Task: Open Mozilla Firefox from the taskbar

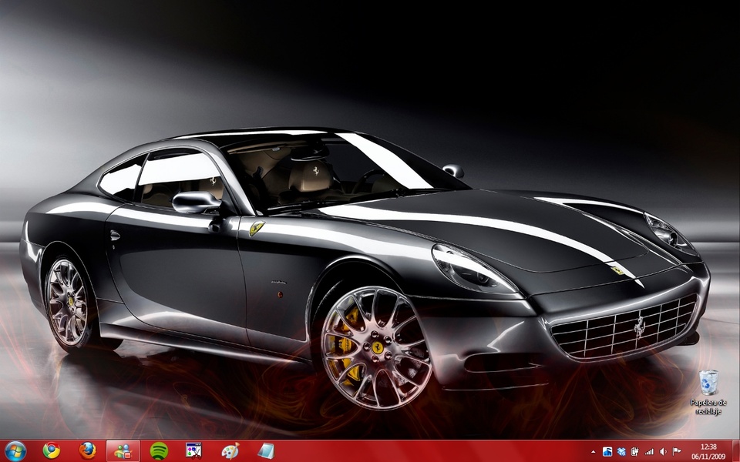Action: (x=87, y=450)
